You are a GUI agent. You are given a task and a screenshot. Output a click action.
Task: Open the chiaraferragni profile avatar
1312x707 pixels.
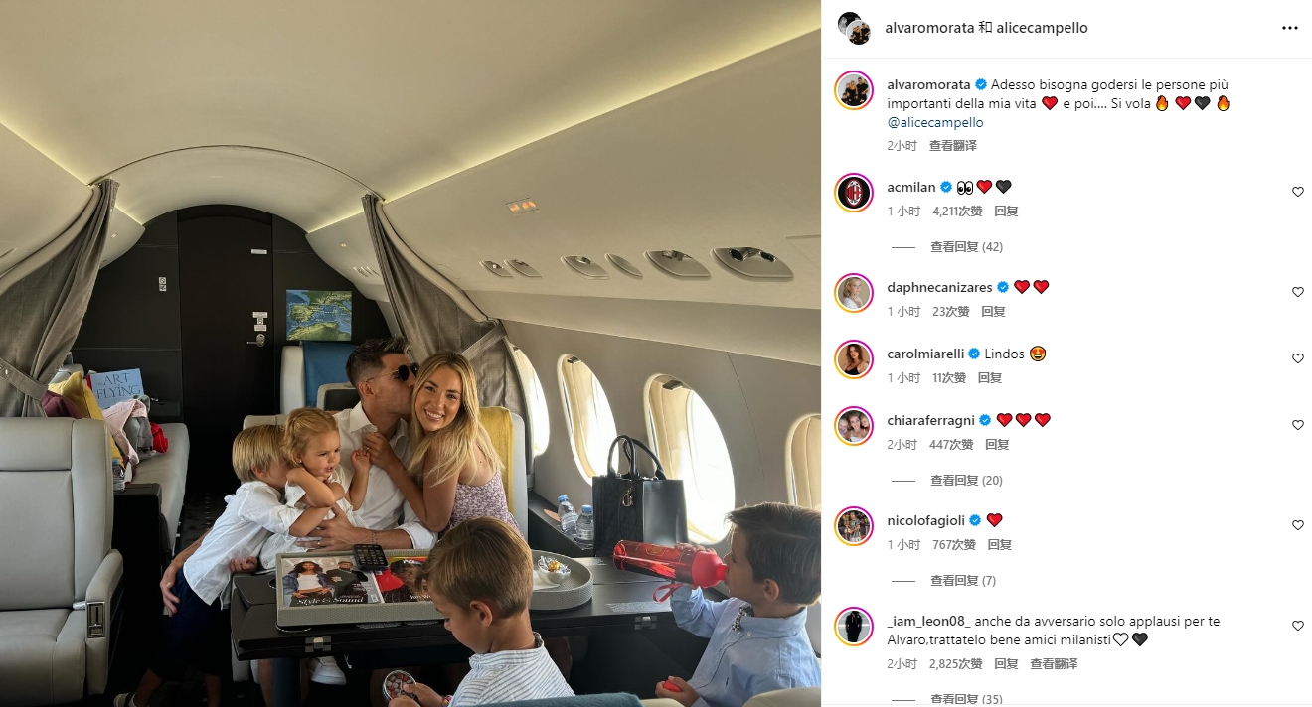(x=854, y=426)
